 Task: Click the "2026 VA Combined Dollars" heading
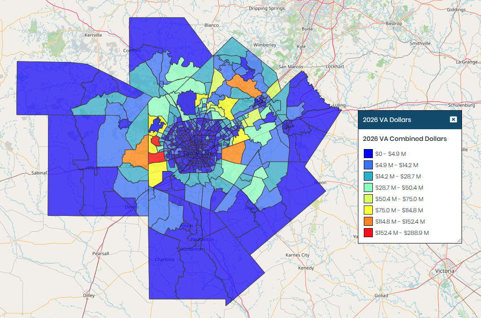[405, 139]
